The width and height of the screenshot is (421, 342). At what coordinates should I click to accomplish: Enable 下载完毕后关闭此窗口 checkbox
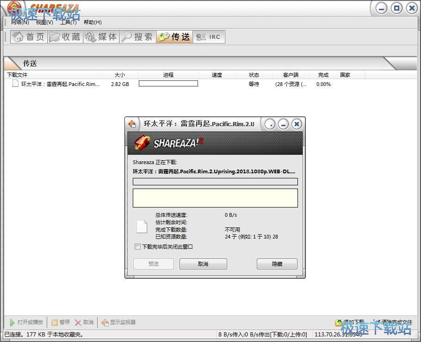(137, 246)
